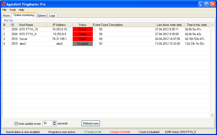
Task: Sort by Host Name column header
Action: pyautogui.click(x=33, y=25)
